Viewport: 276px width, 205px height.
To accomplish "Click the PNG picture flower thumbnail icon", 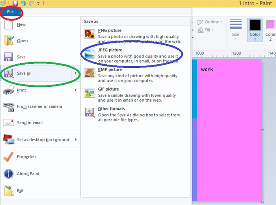I will (x=90, y=34).
